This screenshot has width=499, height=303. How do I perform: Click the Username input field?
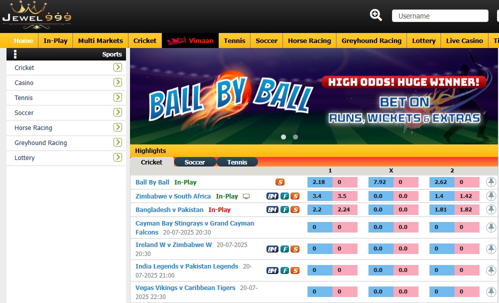pyautogui.click(x=439, y=16)
